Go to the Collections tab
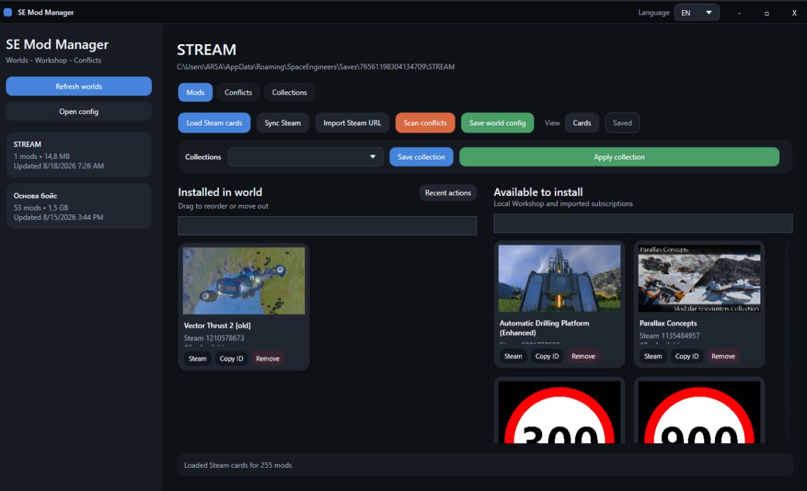The width and height of the screenshot is (807, 491). pyautogui.click(x=289, y=93)
